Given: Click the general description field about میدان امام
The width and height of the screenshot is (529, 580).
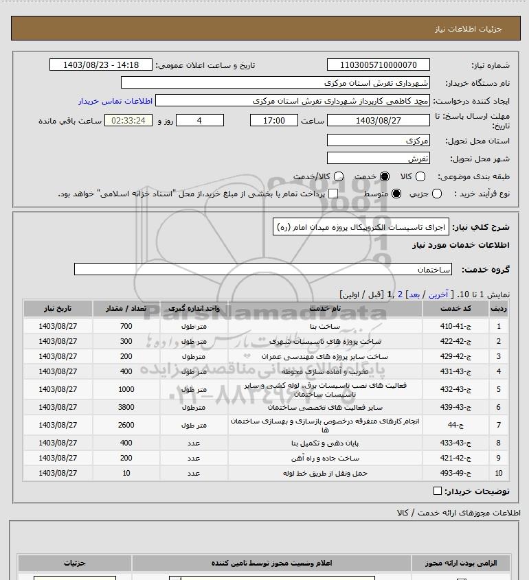Looking at the screenshot, I should (361, 227).
